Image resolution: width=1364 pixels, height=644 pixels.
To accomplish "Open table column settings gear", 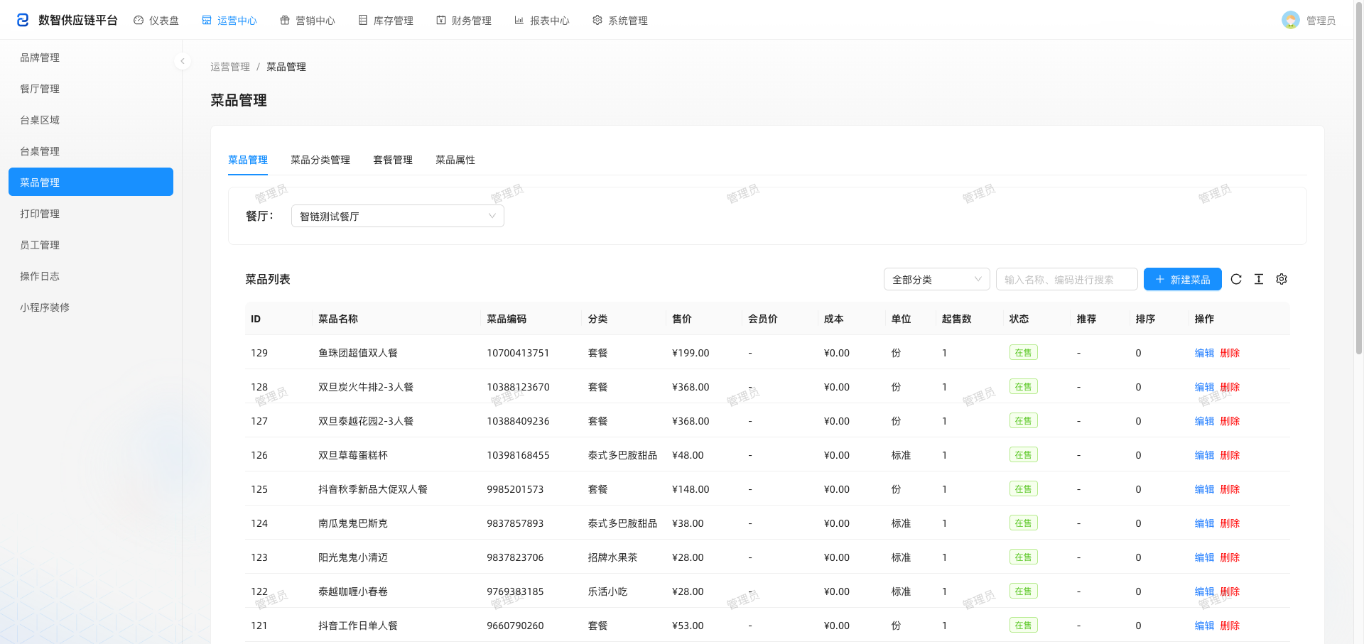I will click(x=1282, y=279).
